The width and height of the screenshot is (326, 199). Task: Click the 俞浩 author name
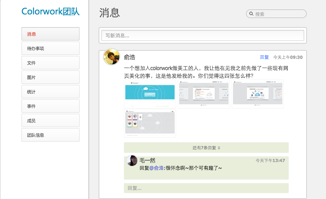tap(130, 57)
